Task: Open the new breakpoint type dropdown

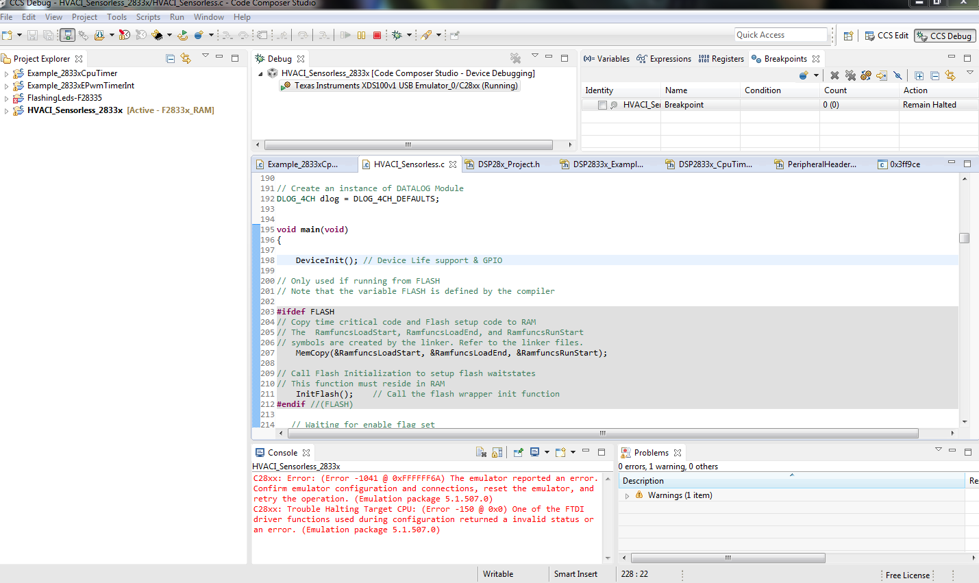Action: coord(816,75)
